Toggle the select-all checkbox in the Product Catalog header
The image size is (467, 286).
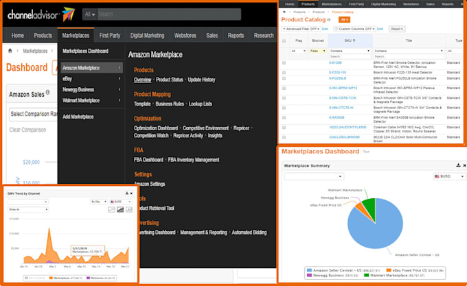pyautogui.click(x=284, y=41)
